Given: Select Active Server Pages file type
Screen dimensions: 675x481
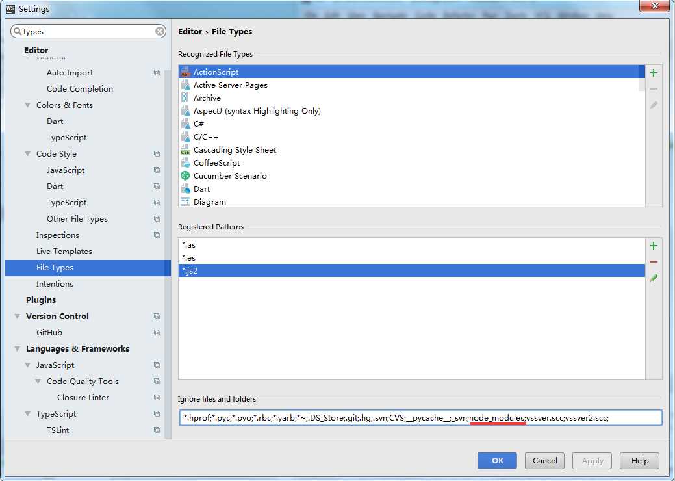Looking at the screenshot, I should coord(411,85).
